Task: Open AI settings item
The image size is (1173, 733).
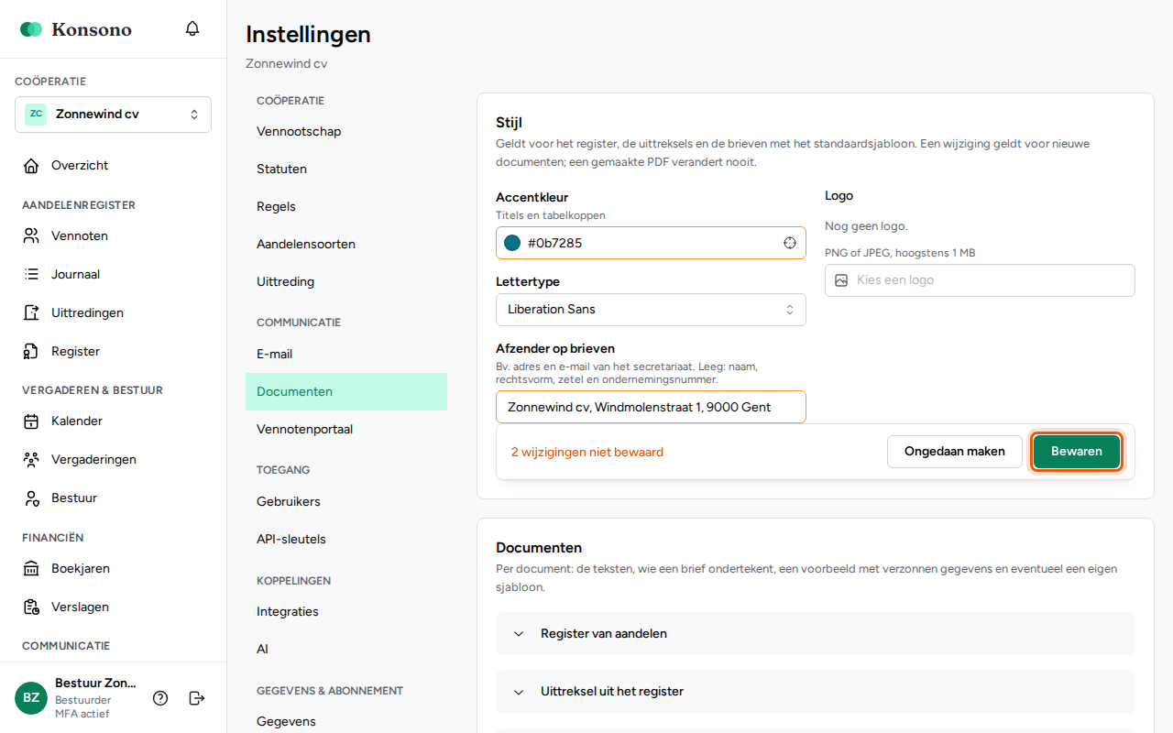Action: pos(346,650)
